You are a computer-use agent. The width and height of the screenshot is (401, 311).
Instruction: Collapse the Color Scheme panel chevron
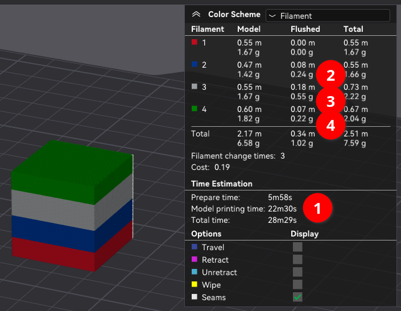click(x=196, y=15)
